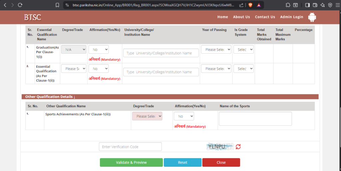
Task: Open Essential Qualification Degree/Trade dropdown
Action: click(x=74, y=69)
